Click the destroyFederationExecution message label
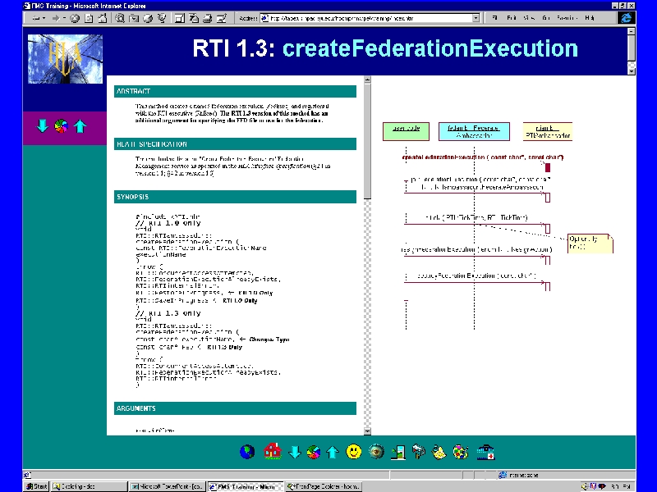 point(476,276)
